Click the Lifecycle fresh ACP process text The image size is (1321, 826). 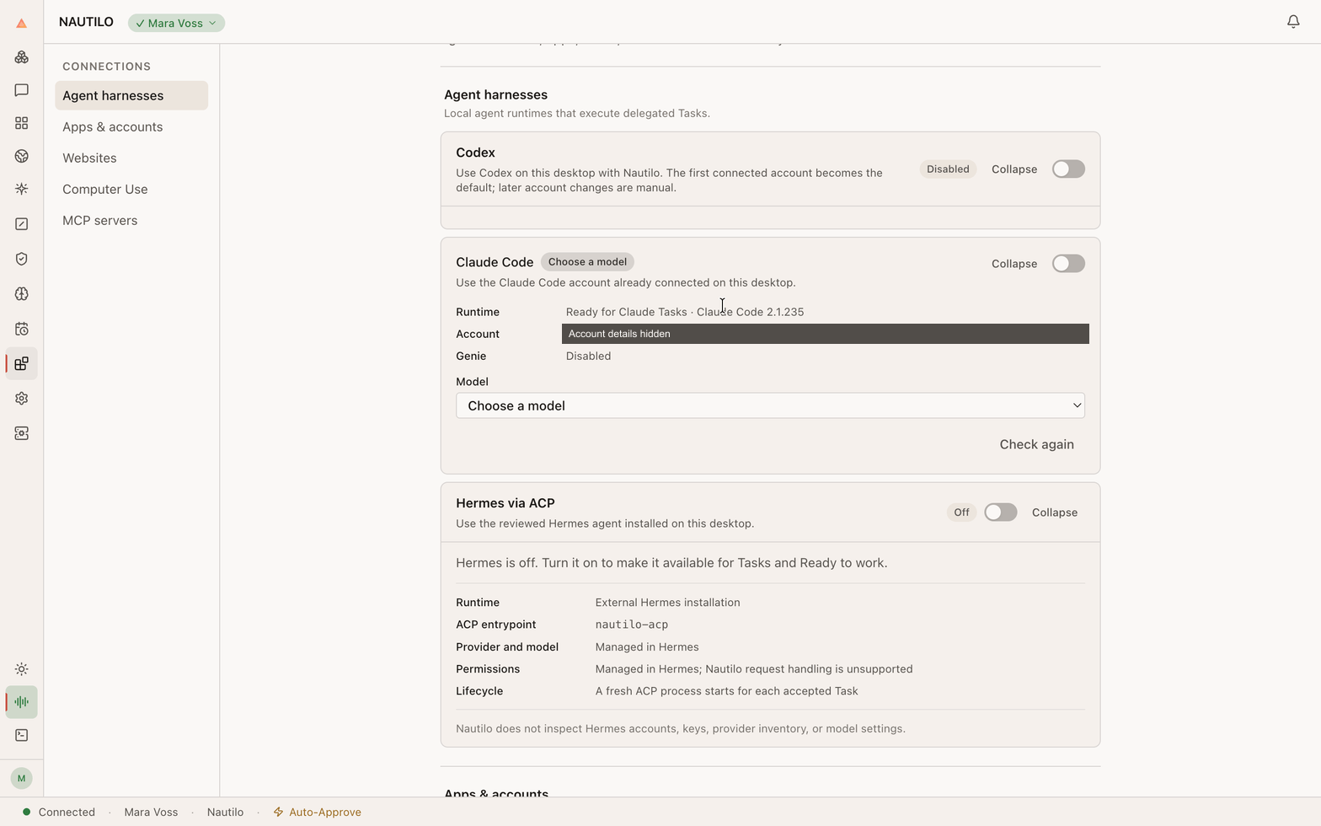pyautogui.click(x=726, y=691)
